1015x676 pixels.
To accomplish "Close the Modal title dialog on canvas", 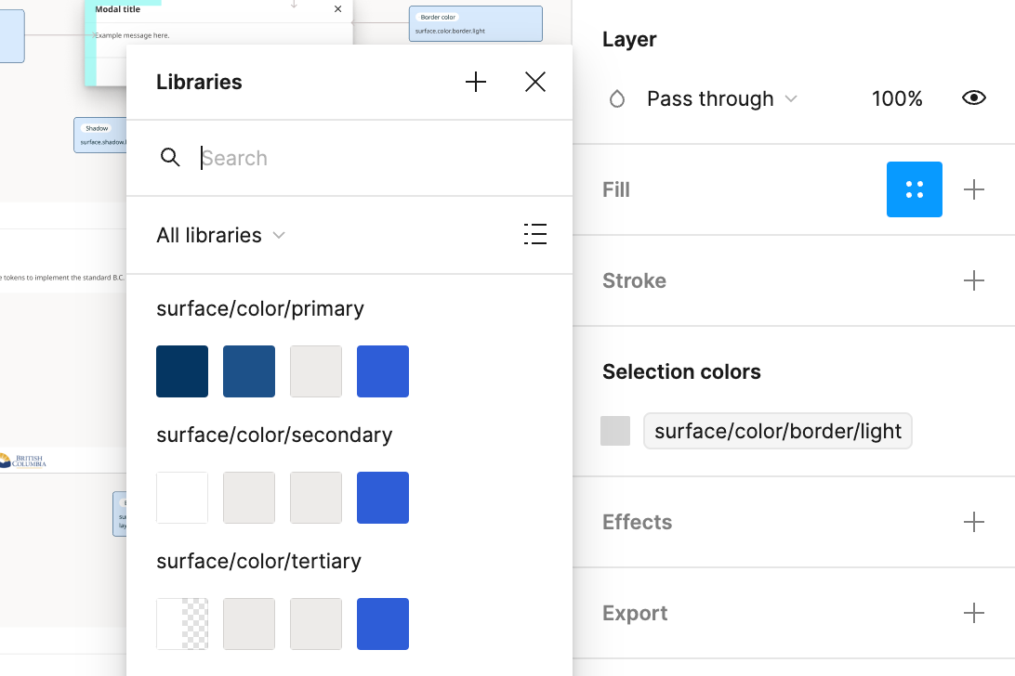I will point(337,9).
